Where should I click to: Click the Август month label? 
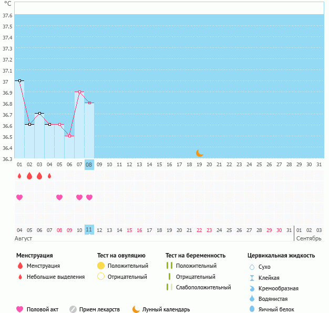(x=24, y=238)
